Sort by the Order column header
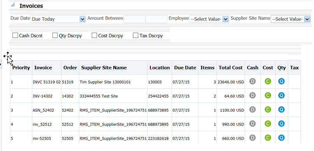314x151 pixels. coord(70,68)
